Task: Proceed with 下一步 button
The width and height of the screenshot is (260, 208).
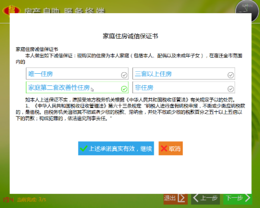Action: (x=238, y=199)
